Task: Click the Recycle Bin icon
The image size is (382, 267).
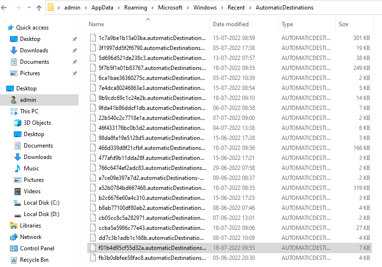Action: coord(14,260)
